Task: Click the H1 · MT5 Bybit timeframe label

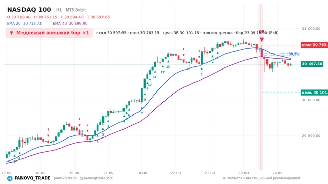Action: (70, 10)
